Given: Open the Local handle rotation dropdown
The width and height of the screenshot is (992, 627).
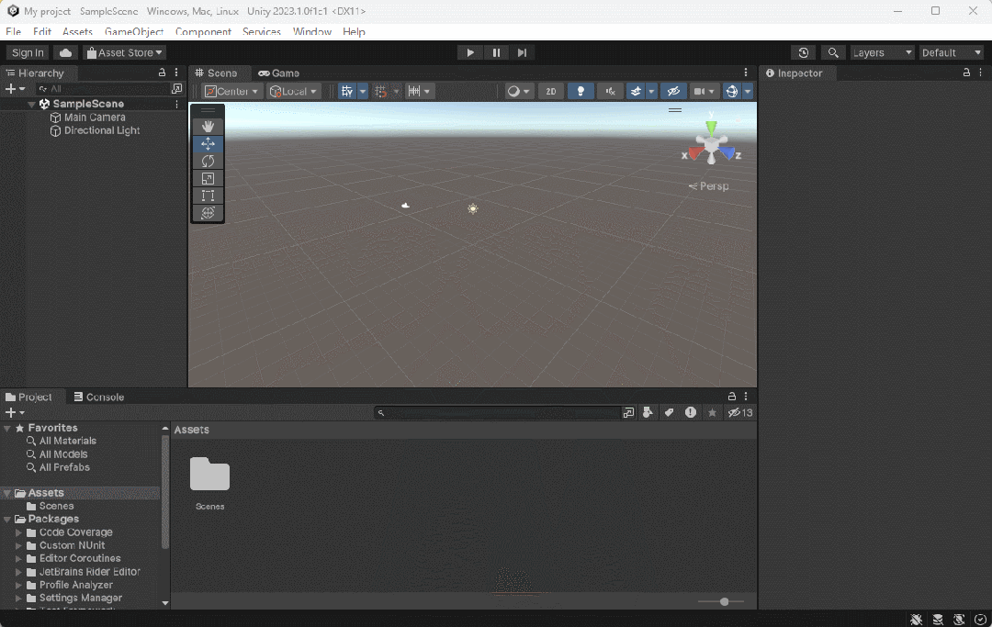Looking at the screenshot, I should (293, 92).
